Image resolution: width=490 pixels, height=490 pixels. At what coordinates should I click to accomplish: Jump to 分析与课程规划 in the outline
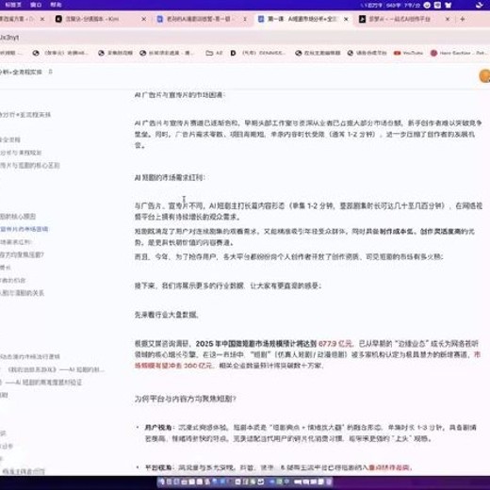tap(21, 153)
